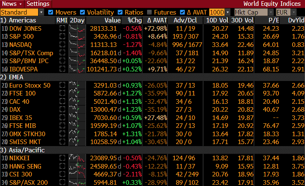Open the IBOVESPA 2Day sparkline chart
This screenshot has height=186, width=305.
tap(77, 69)
